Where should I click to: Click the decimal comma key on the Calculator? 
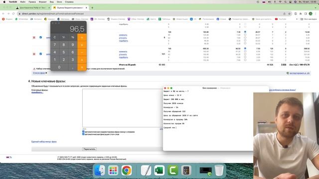point(73,67)
